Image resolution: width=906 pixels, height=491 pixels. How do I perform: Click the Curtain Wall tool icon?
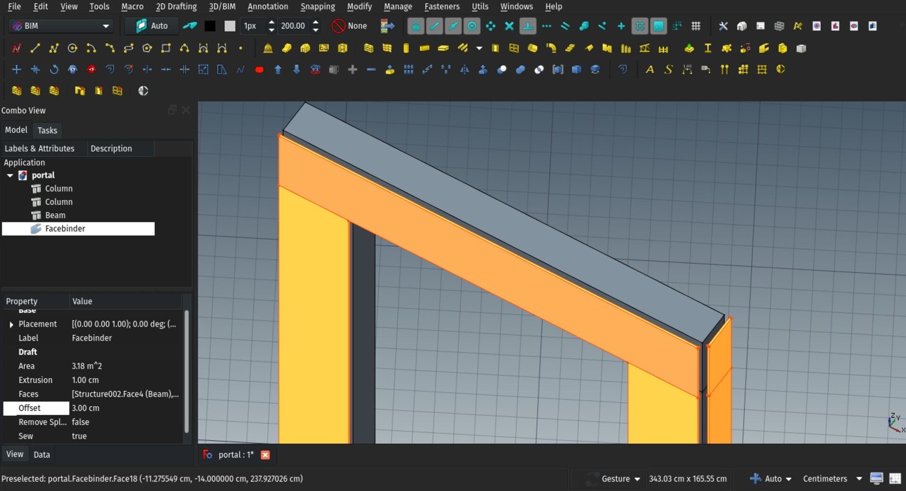387,49
